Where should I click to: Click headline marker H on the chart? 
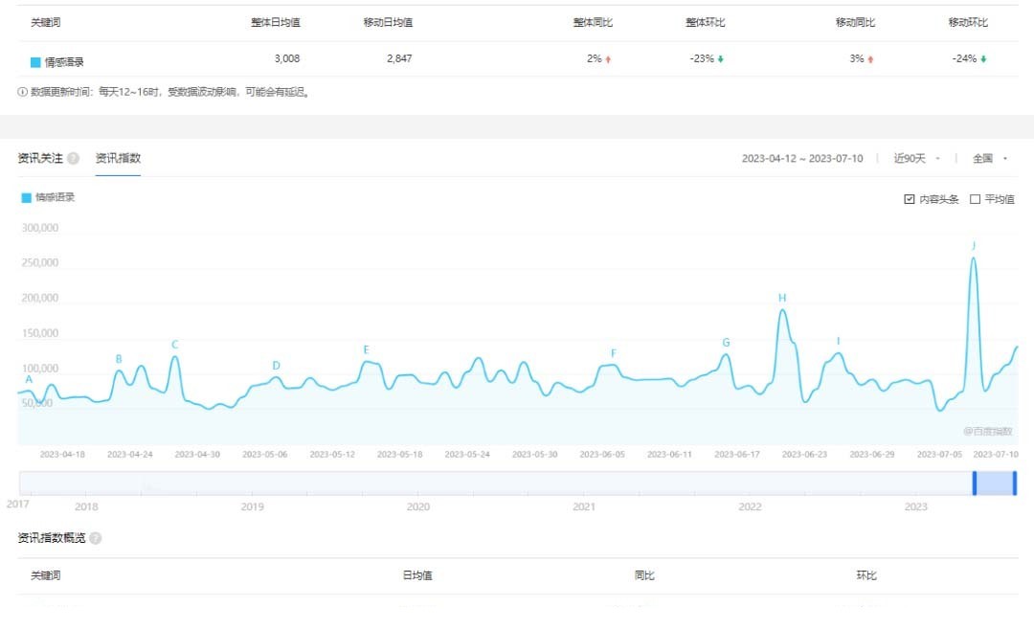782,298
